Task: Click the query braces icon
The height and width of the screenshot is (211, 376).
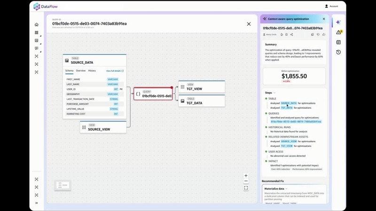Action: point(138,94)
